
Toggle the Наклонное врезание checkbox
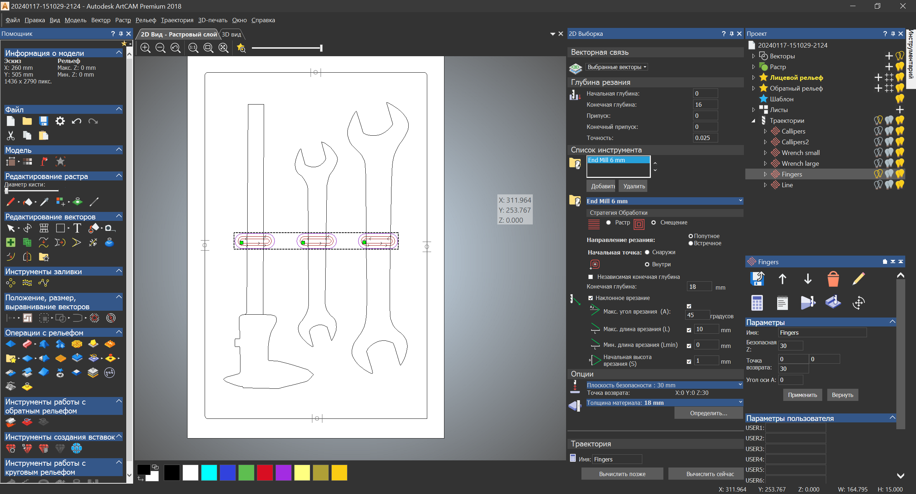(x=591, y=298)
